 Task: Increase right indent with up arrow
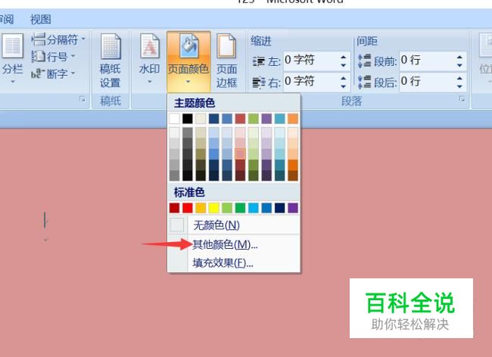click(344, 78)
